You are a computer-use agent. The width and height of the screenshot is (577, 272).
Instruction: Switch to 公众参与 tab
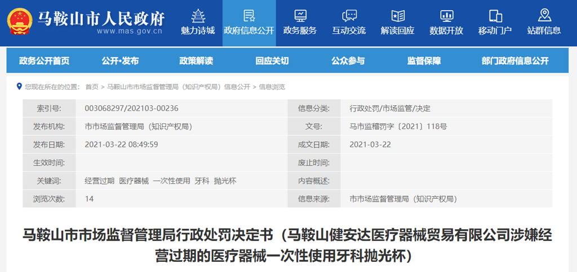tap(348, 61)
